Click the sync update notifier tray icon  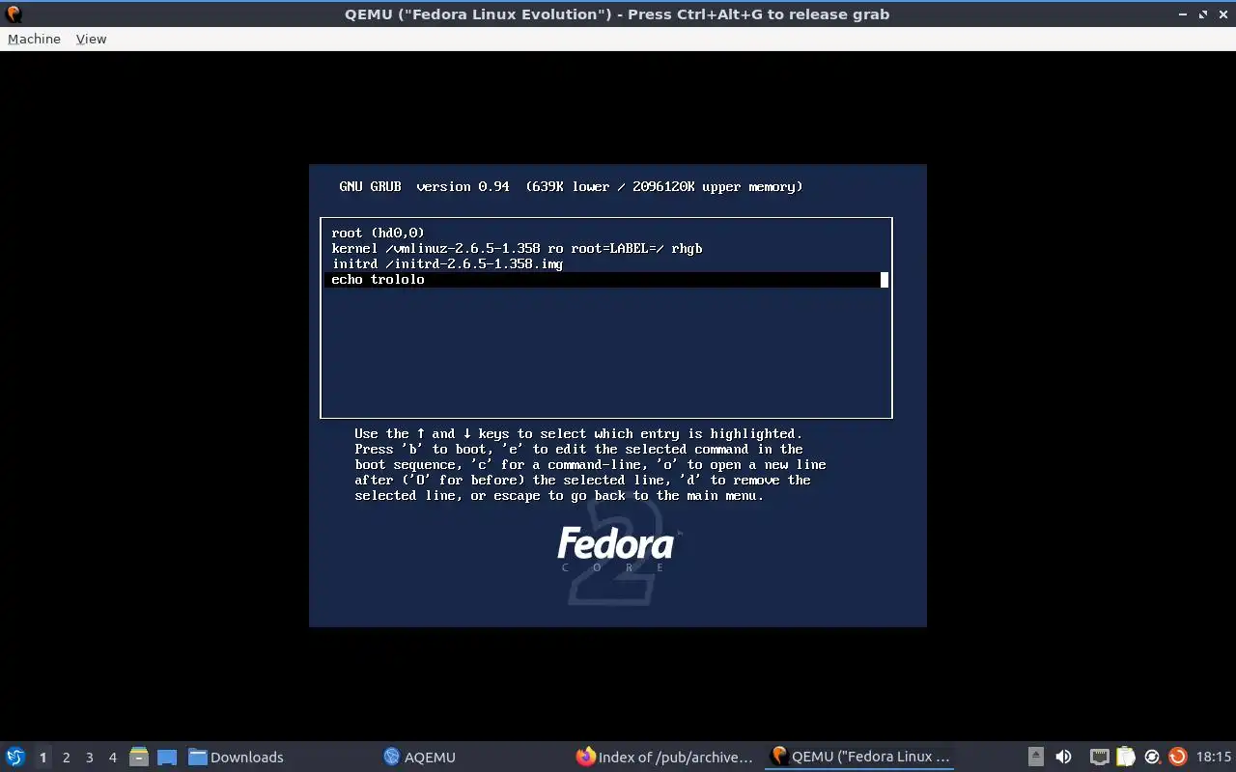[1152, 757]
